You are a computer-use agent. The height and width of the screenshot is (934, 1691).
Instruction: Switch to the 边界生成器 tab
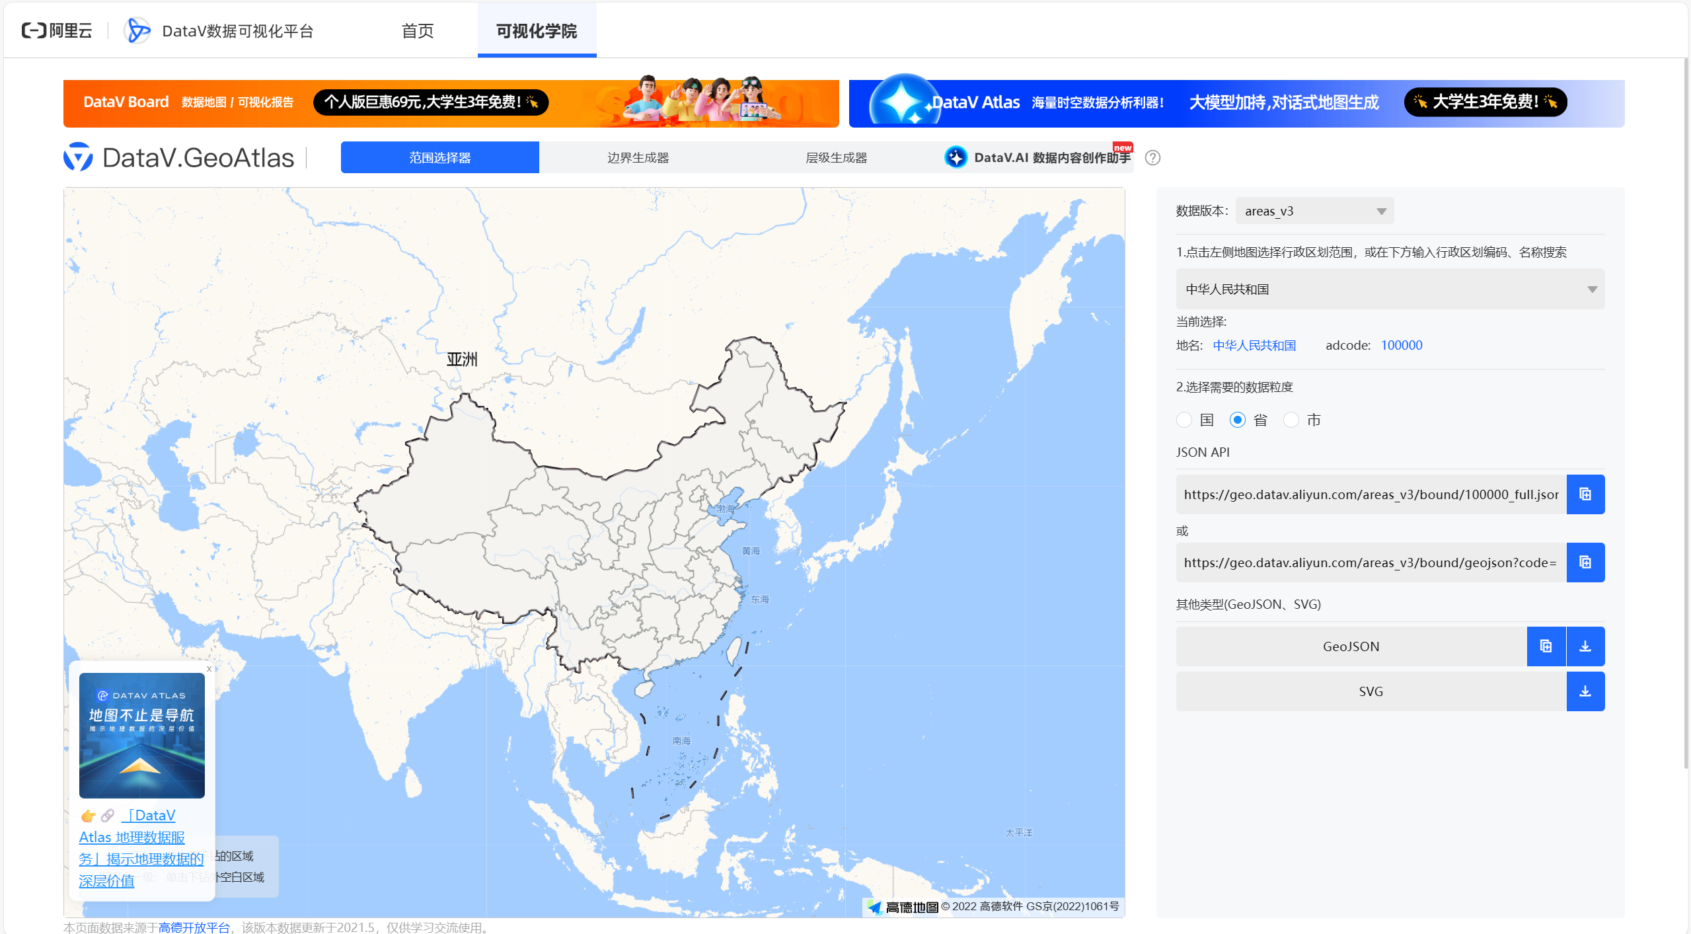[x=638, y=157]
